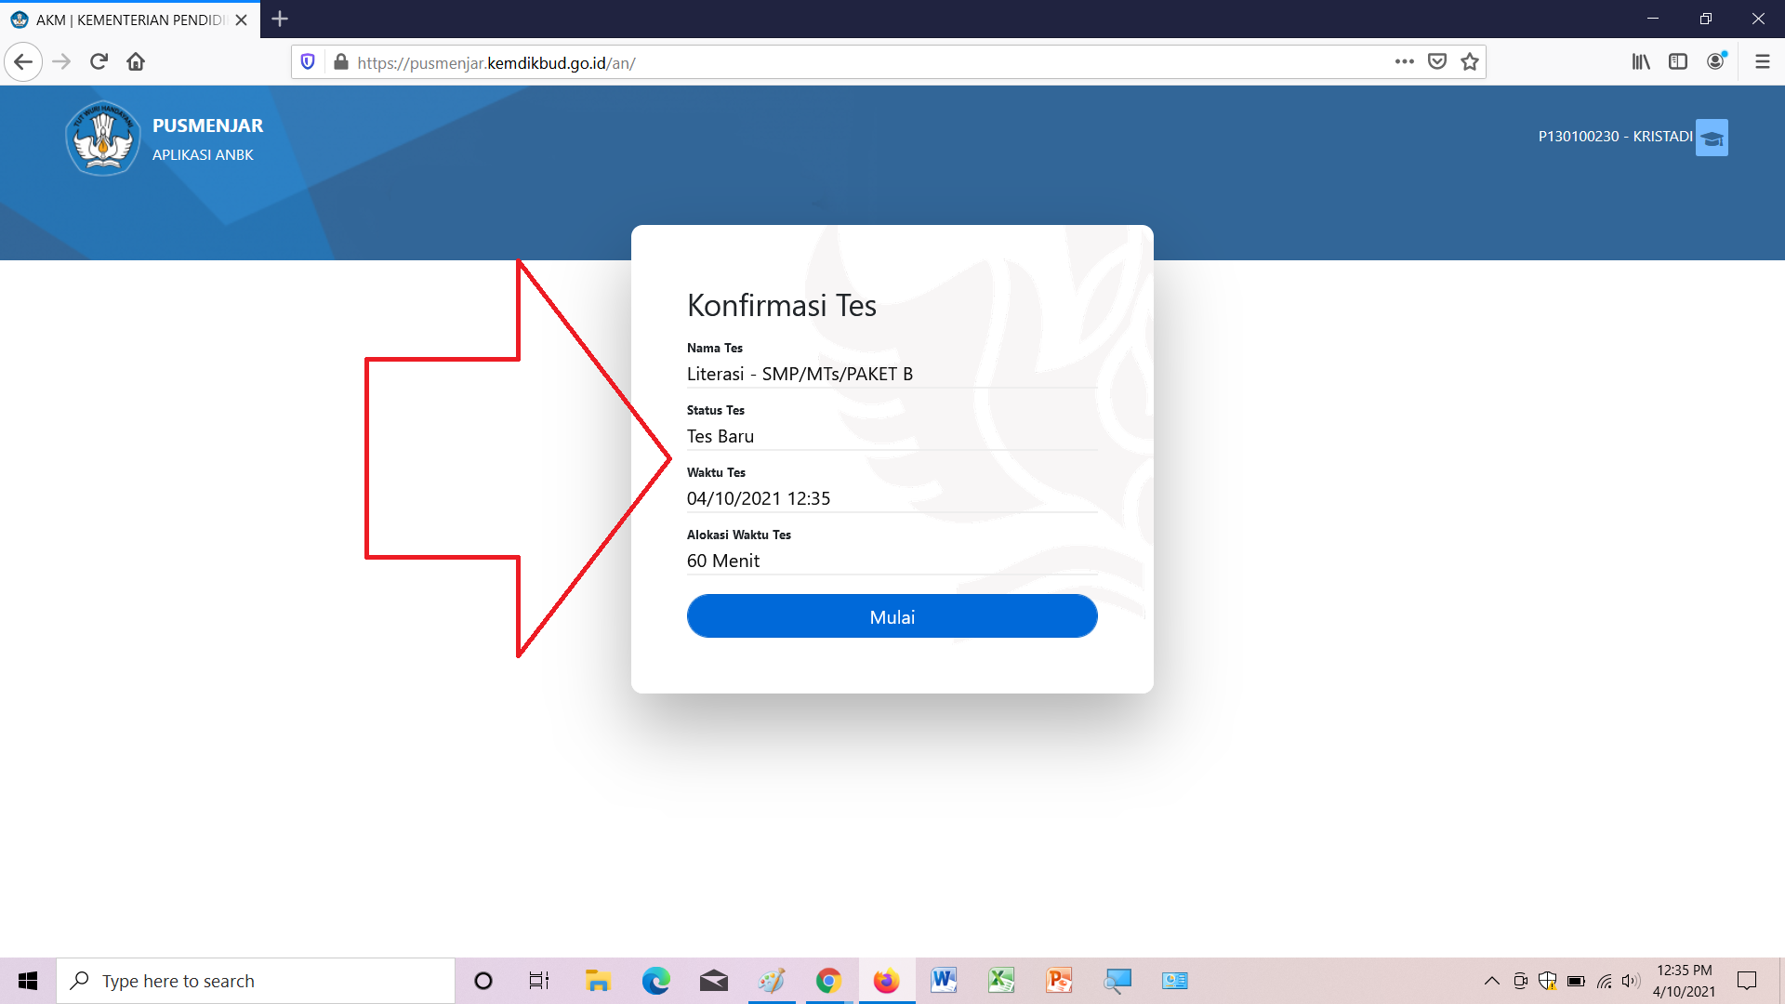Launch Excel from the taskbar
Viewport: 1785px width, 1004px height.
tap(1002, 980)
